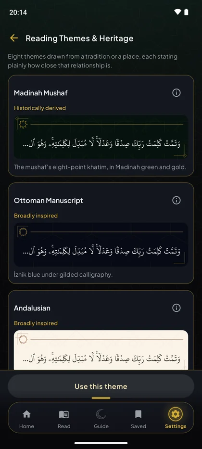Open info for Andalusian theme
The width and height of the screenshot is (202, 449).
(x=176, y=308)
